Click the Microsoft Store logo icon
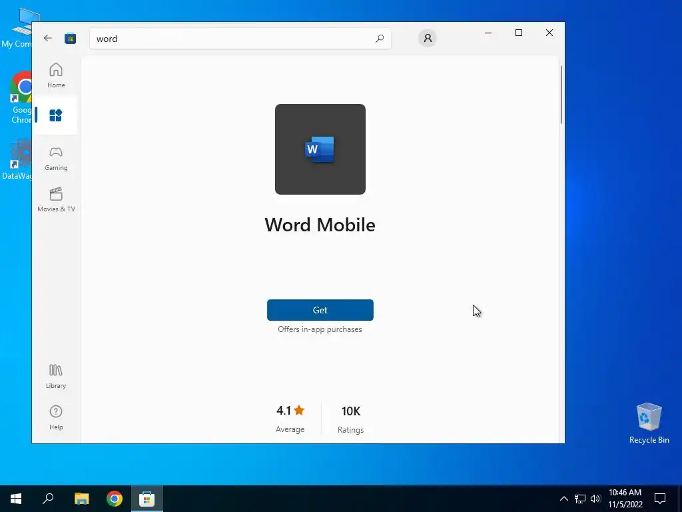The height and width of the screenshot is (512, 682). [x=70, y=38]
